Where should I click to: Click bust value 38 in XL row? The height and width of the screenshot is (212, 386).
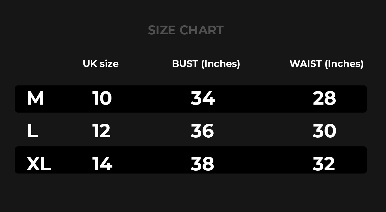coord(202,164)
